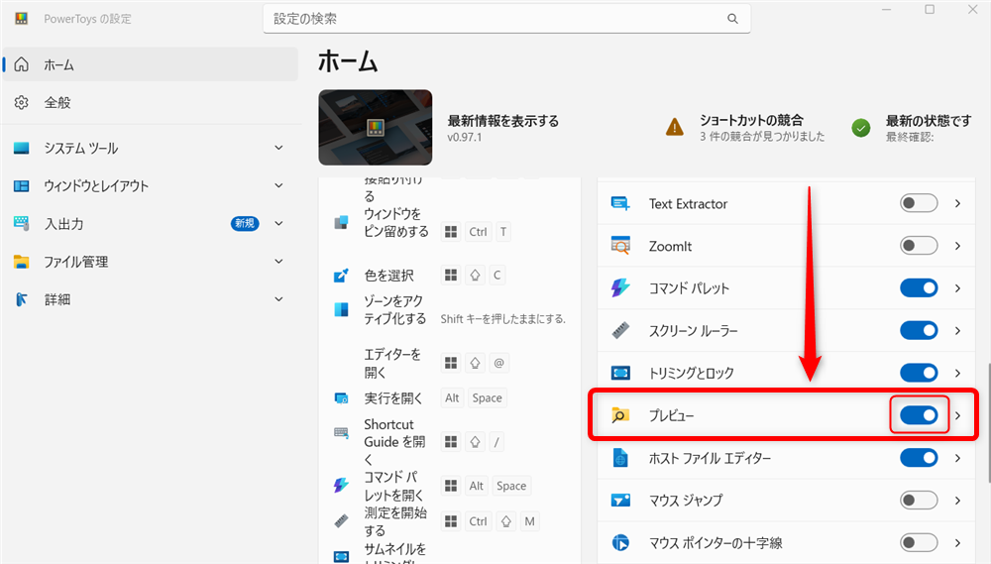Disable the コマンド パレット toggle
991x564 pixels.
click(x=919, y=288)
